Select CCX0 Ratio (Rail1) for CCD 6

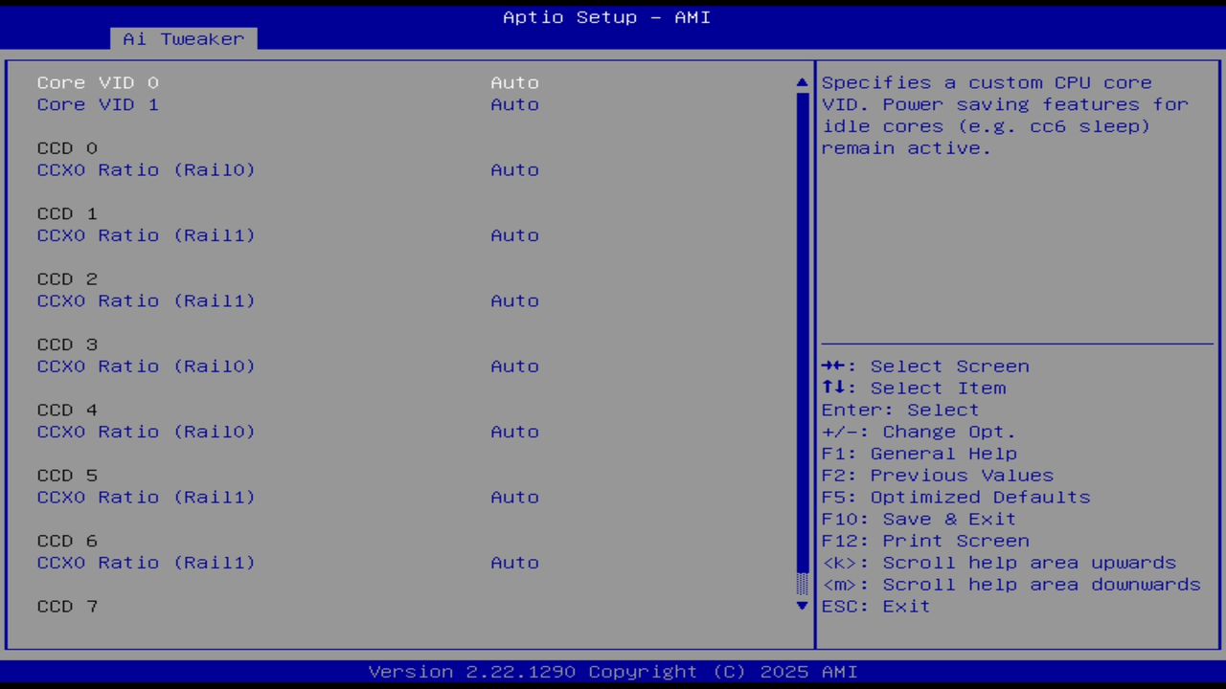pyautogui.click(x=514, y=563)
